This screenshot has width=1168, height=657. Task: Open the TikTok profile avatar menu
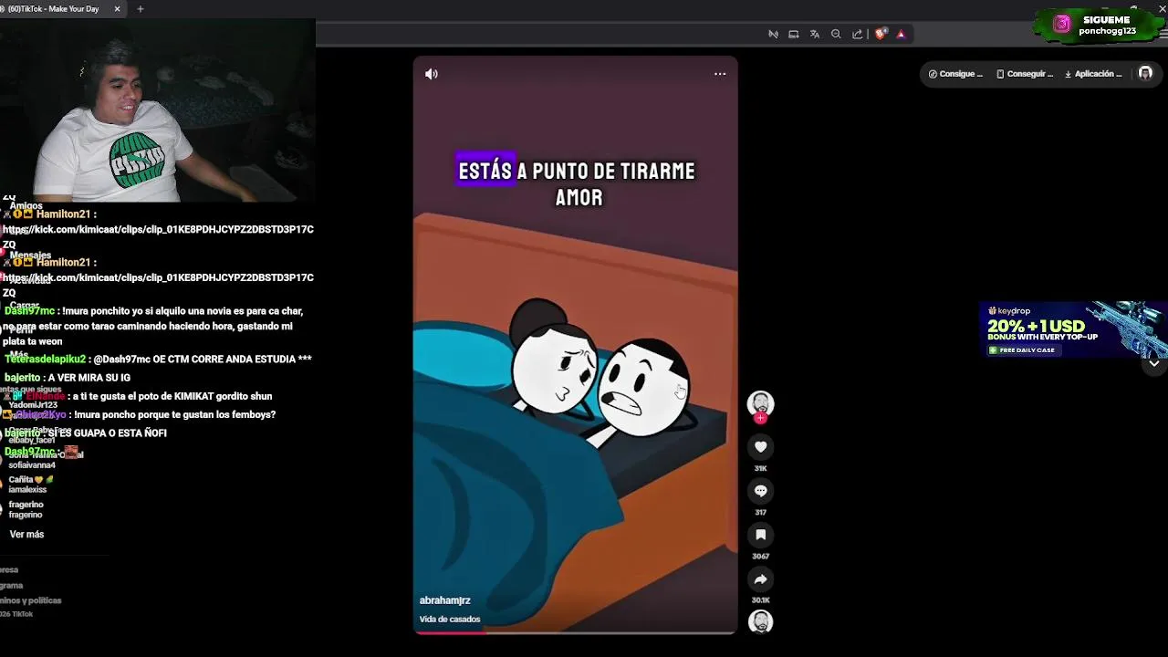[1145, 74]
